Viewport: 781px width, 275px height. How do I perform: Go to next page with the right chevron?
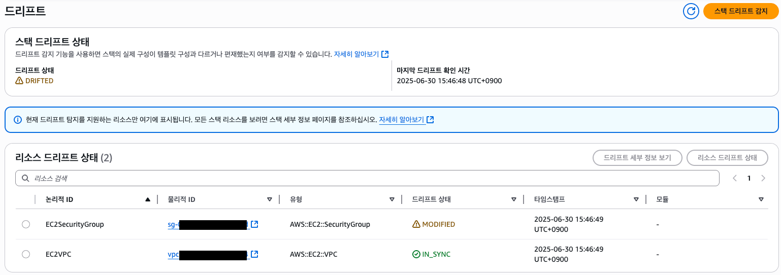coord(763,178)
